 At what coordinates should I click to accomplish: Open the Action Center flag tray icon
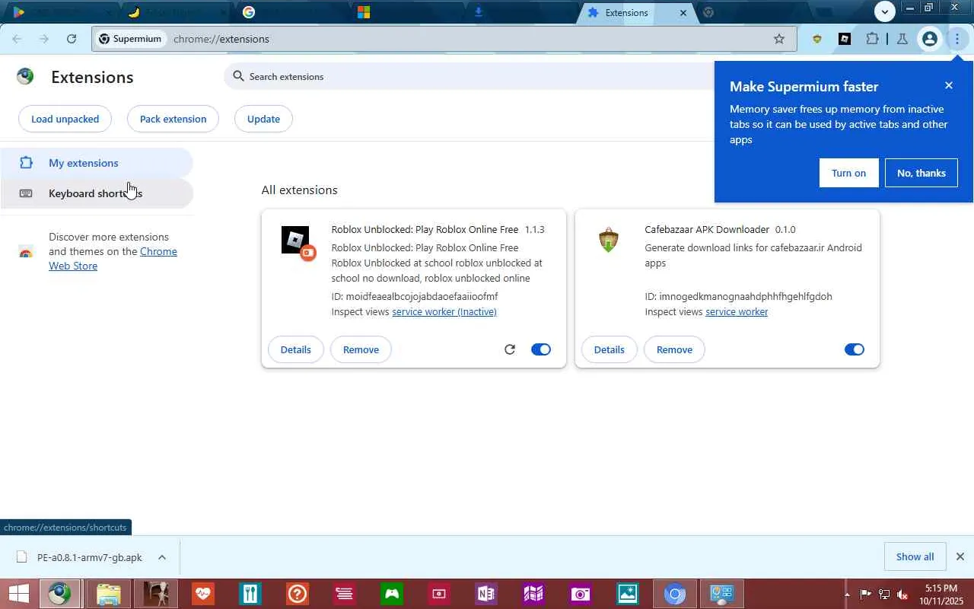(x=865, y=595)
